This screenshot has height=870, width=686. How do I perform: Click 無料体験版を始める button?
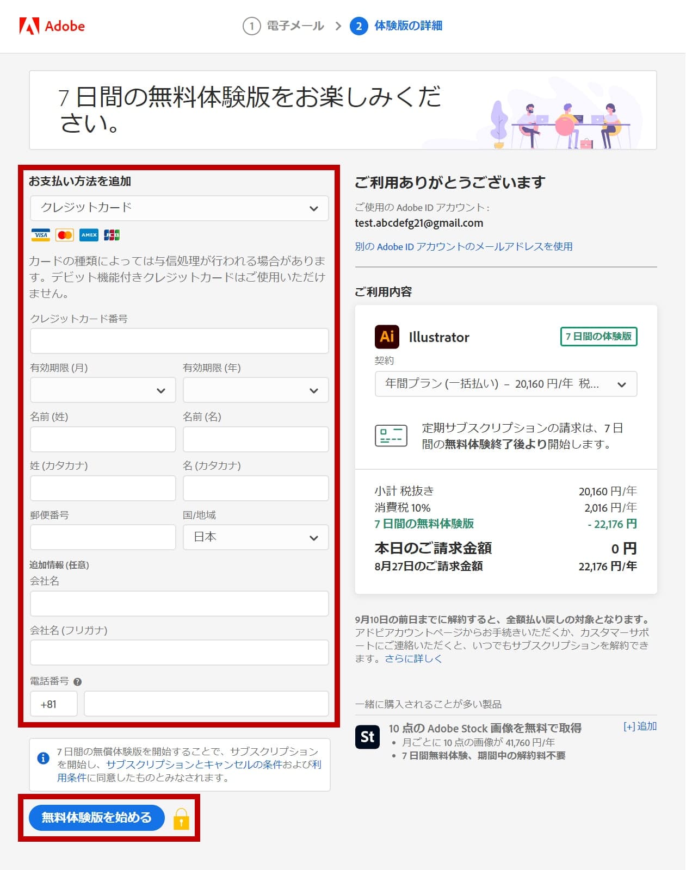pyautogui.click(x=97, y=817)
